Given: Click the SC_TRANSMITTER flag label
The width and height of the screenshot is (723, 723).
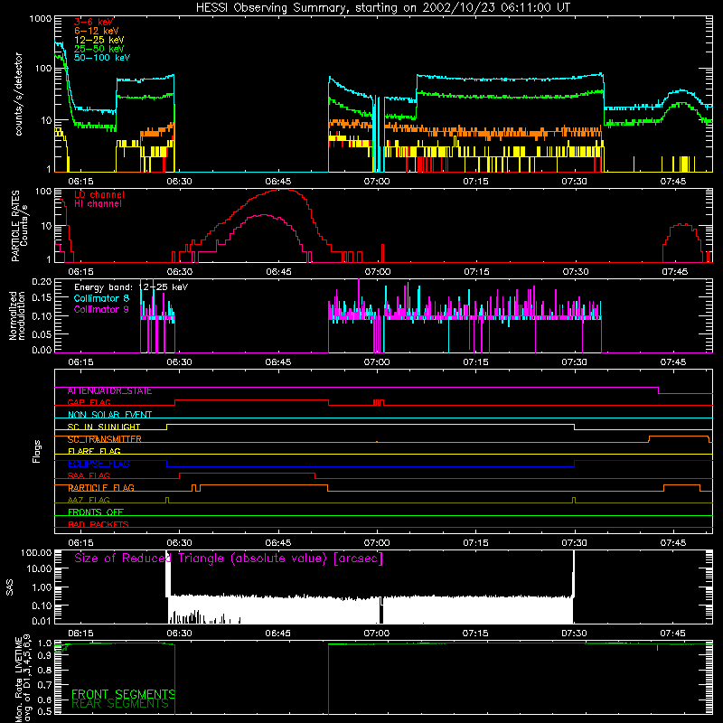Looking at the screenshot, I should [x=104, y=439].
